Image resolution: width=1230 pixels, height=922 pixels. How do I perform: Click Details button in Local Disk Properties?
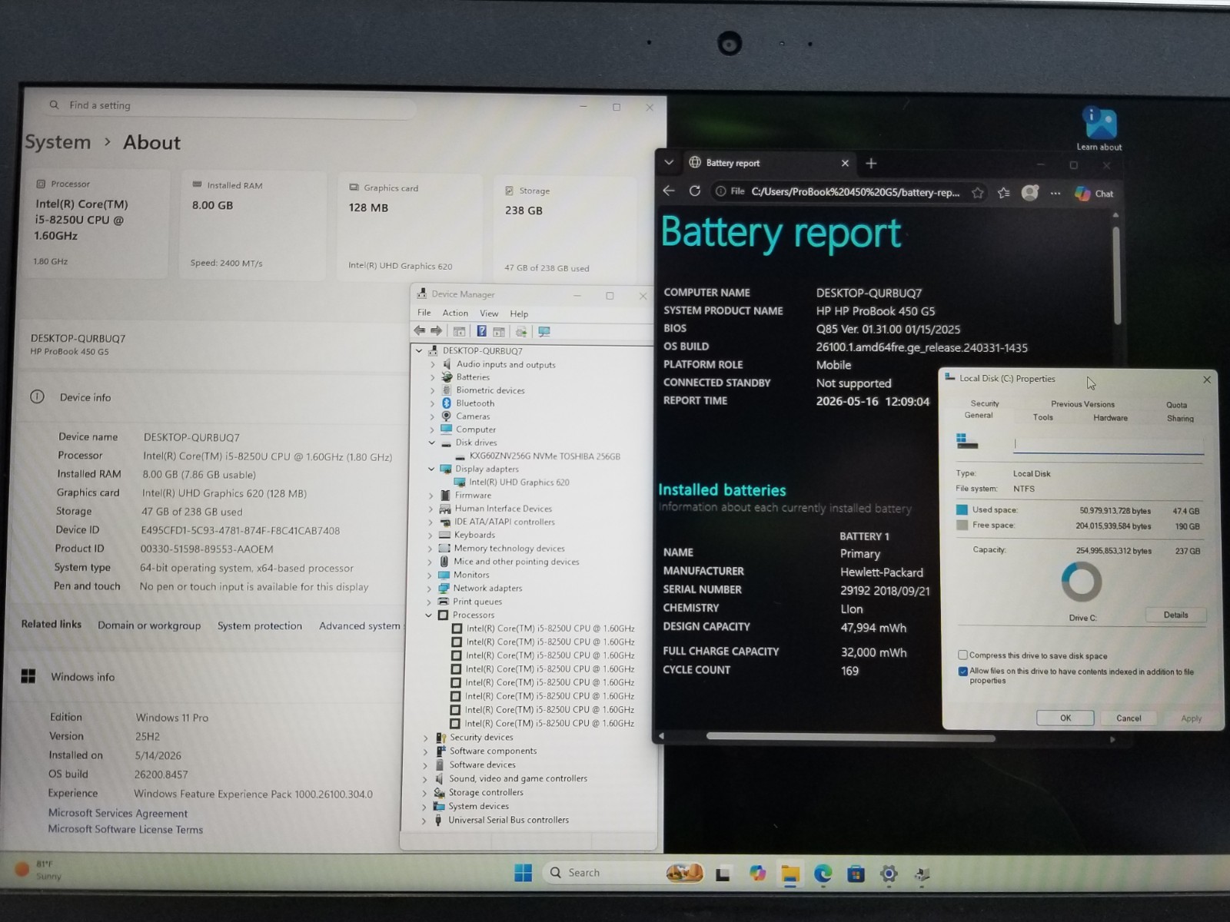(1175, 615)
